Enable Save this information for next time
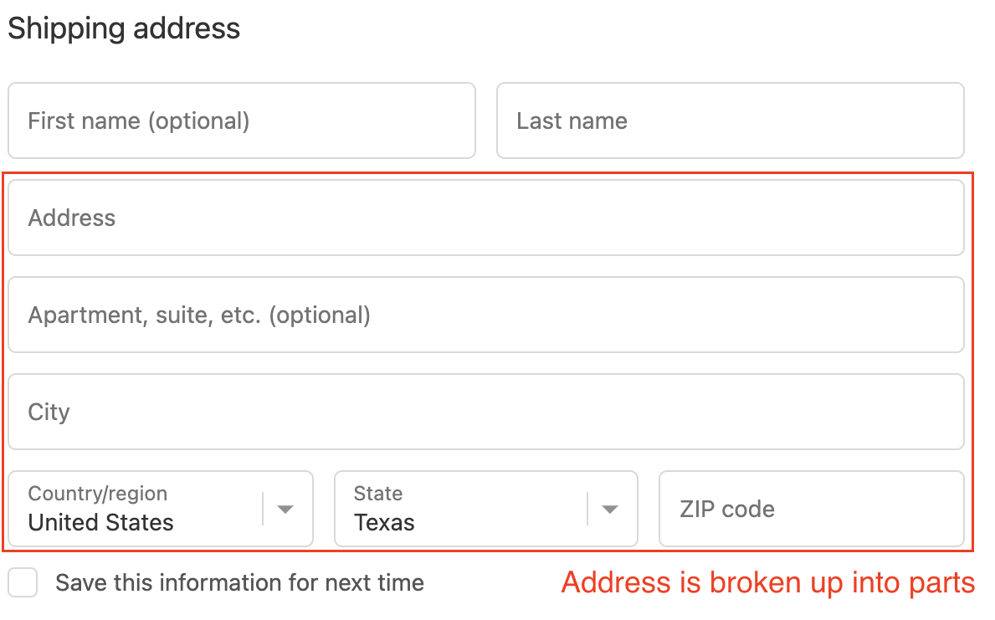Viewport: 995px width, 620px height. pyautogui.click(x=23, y=582)
